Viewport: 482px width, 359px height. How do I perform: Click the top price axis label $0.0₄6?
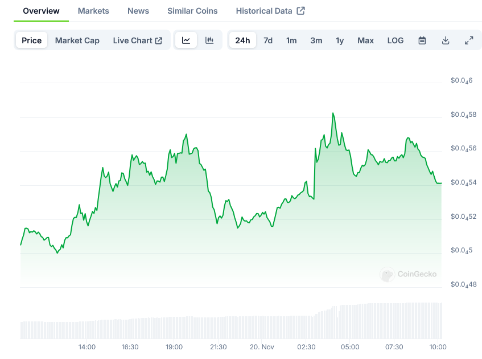pyautogui.click(x=462, y=81)
